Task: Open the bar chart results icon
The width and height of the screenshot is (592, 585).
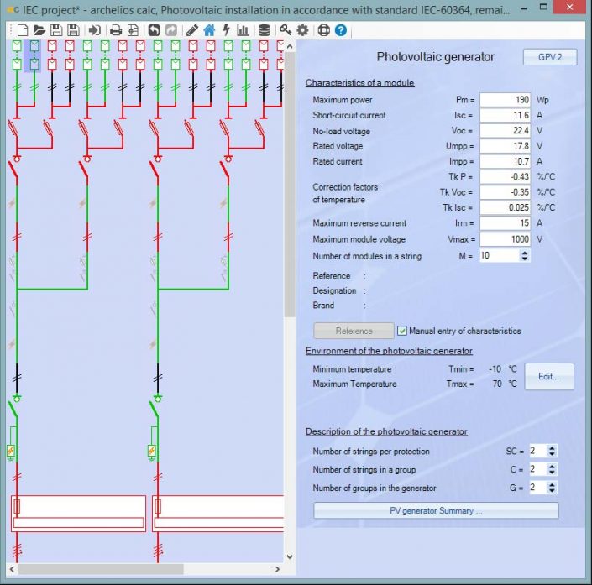Action: 243,30
